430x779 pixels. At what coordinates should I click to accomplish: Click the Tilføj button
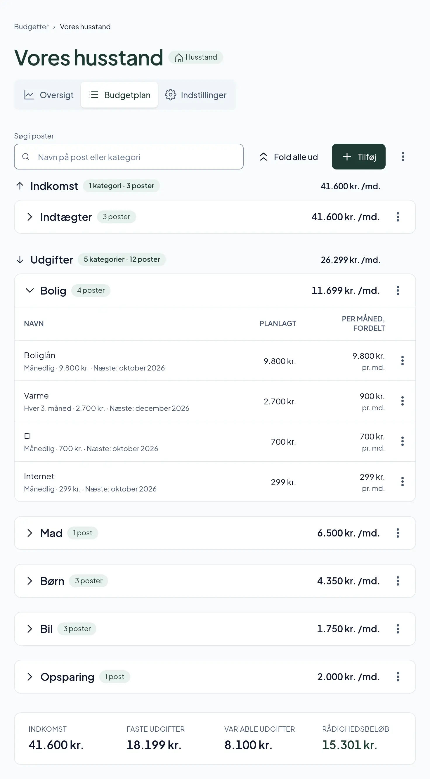coord(358,157)
